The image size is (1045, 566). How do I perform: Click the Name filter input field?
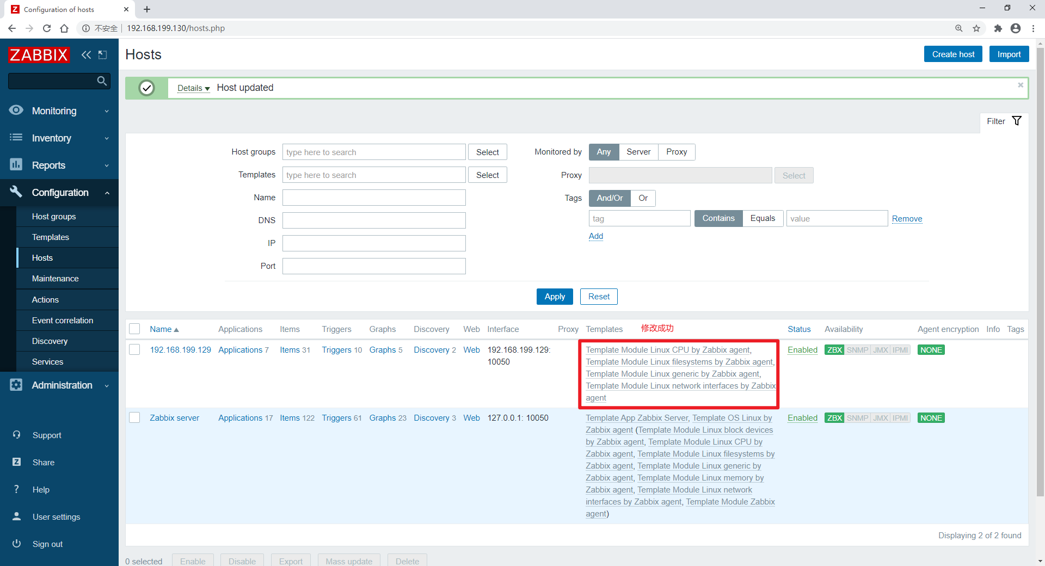pos(374,198)
